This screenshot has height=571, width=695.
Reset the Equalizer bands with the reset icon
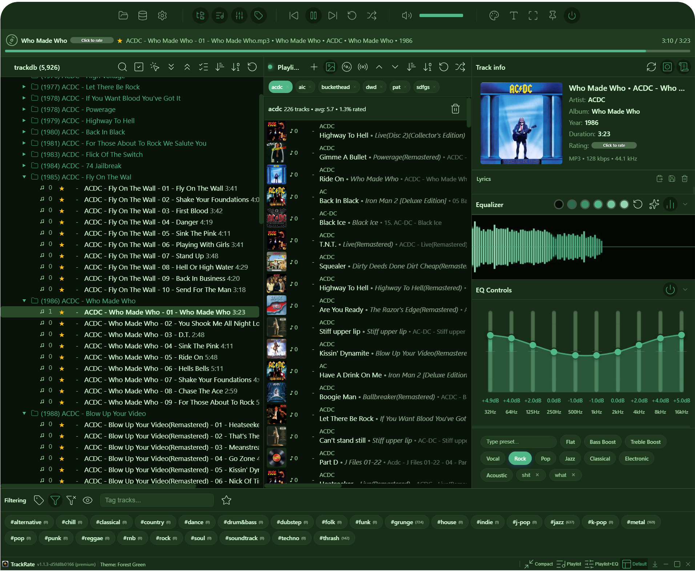click(x=638, y=204)
